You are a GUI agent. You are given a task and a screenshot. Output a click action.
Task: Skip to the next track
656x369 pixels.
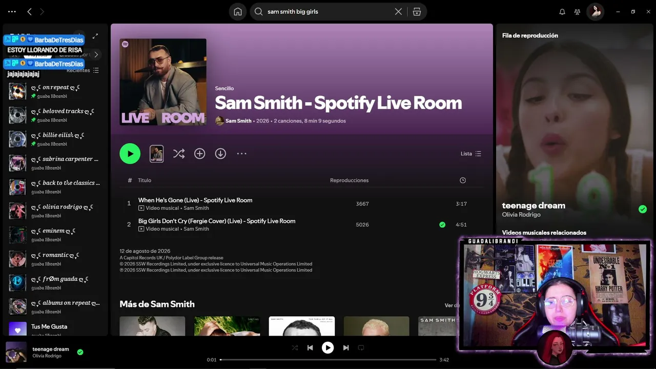tap(346, 347)
